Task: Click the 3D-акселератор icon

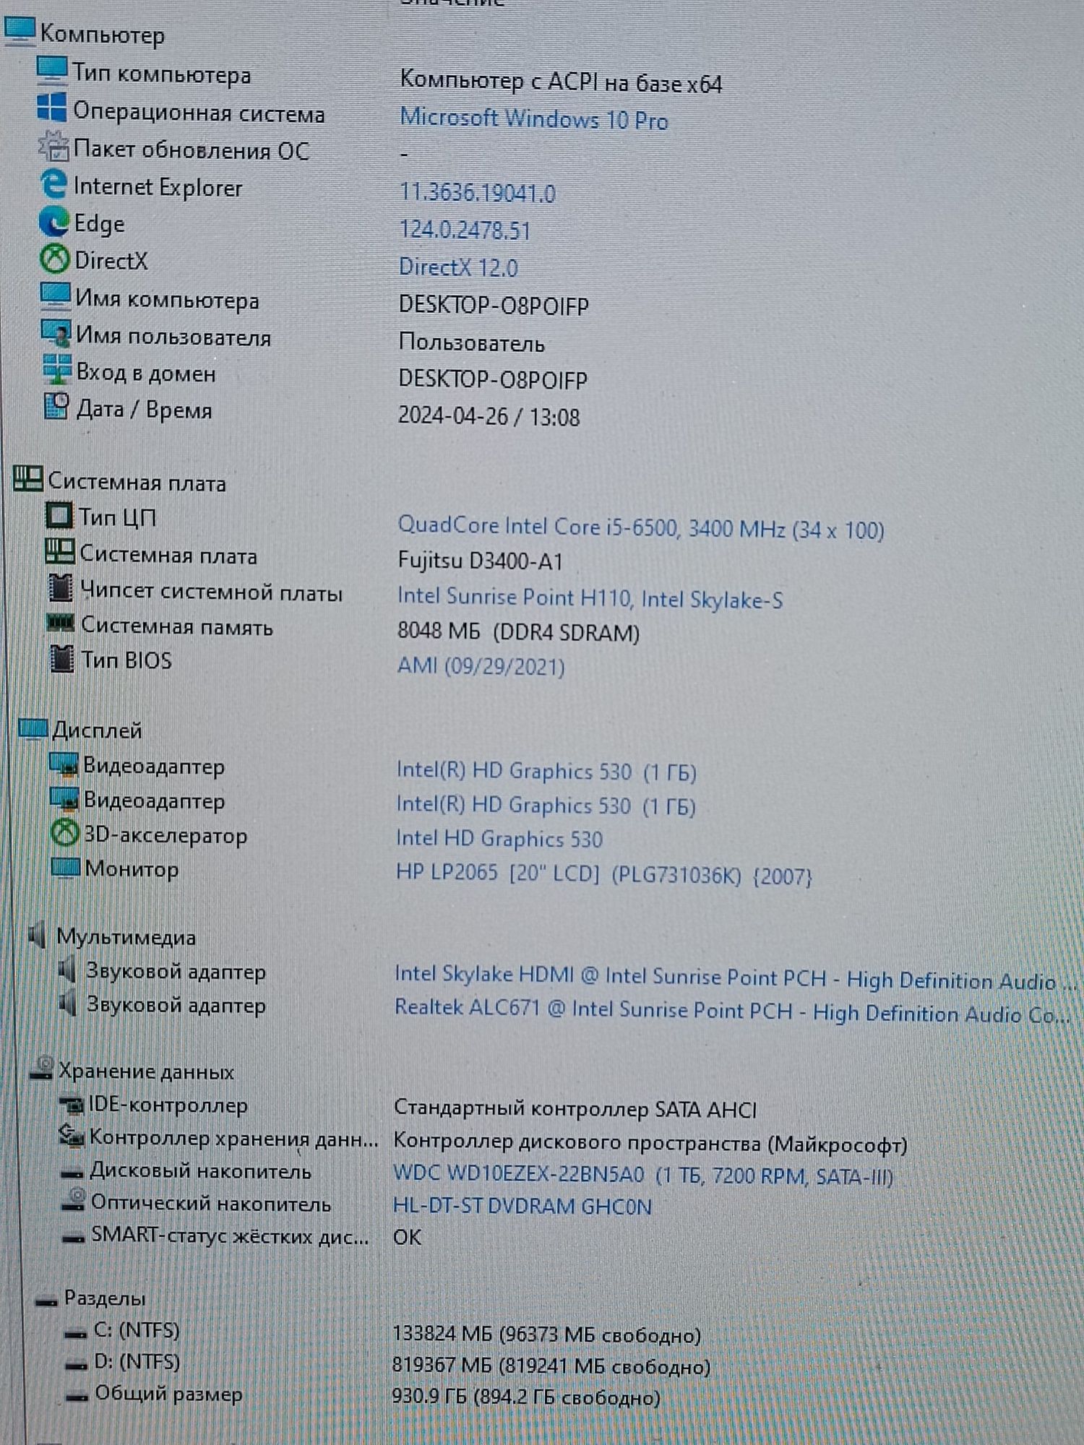Action: pos(65,833)
